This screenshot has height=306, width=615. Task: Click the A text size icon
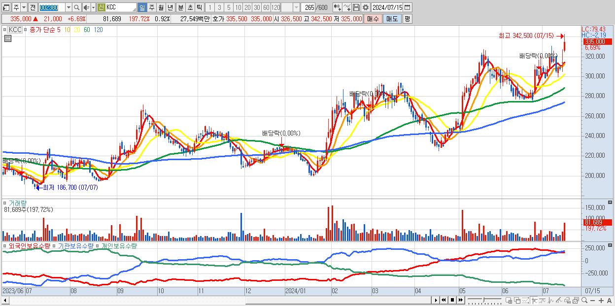point(609,300)
